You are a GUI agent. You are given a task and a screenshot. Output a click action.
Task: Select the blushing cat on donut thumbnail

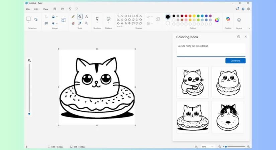click(x=228, y=82)
